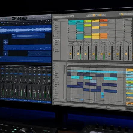Viewport: 133px width, 133px height.
Task: Select second cyan track header in session view
Action: pyautogui.click(x=80, y=21)
